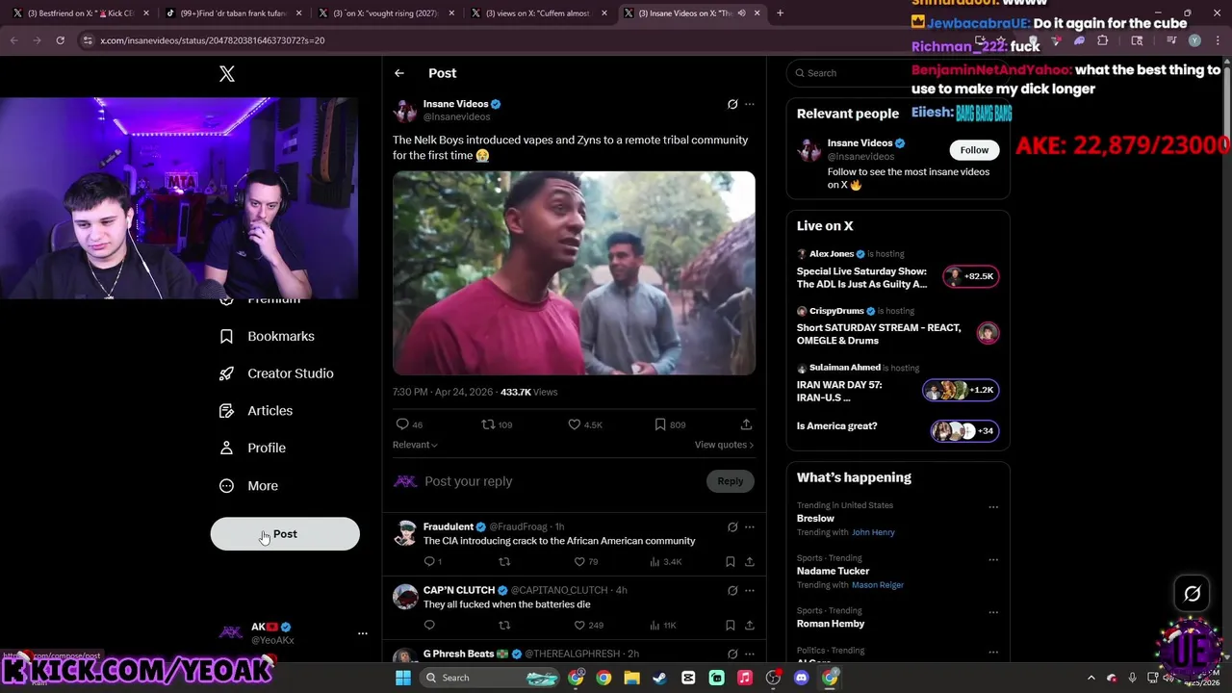Click the Reply button
The width and height of the screenshot is (1232, 693).
(x=731, y=481)
